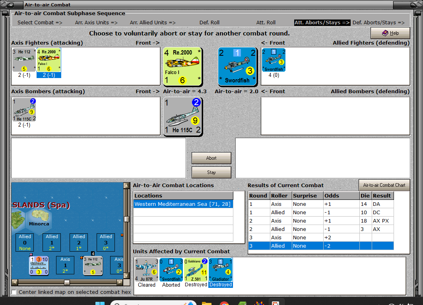Screen dimensions: 423x305
Task: Select round 3 Axis row with odds +2
Action: coord(321,237)
